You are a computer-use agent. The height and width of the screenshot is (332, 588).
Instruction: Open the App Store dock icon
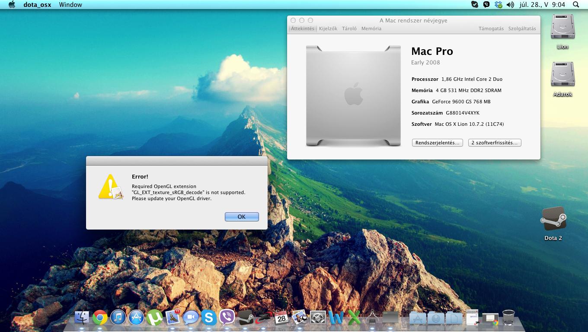(136, 318)
